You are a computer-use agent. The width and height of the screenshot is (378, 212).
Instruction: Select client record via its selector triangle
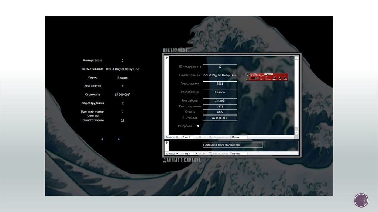click(x=167, y=143)
